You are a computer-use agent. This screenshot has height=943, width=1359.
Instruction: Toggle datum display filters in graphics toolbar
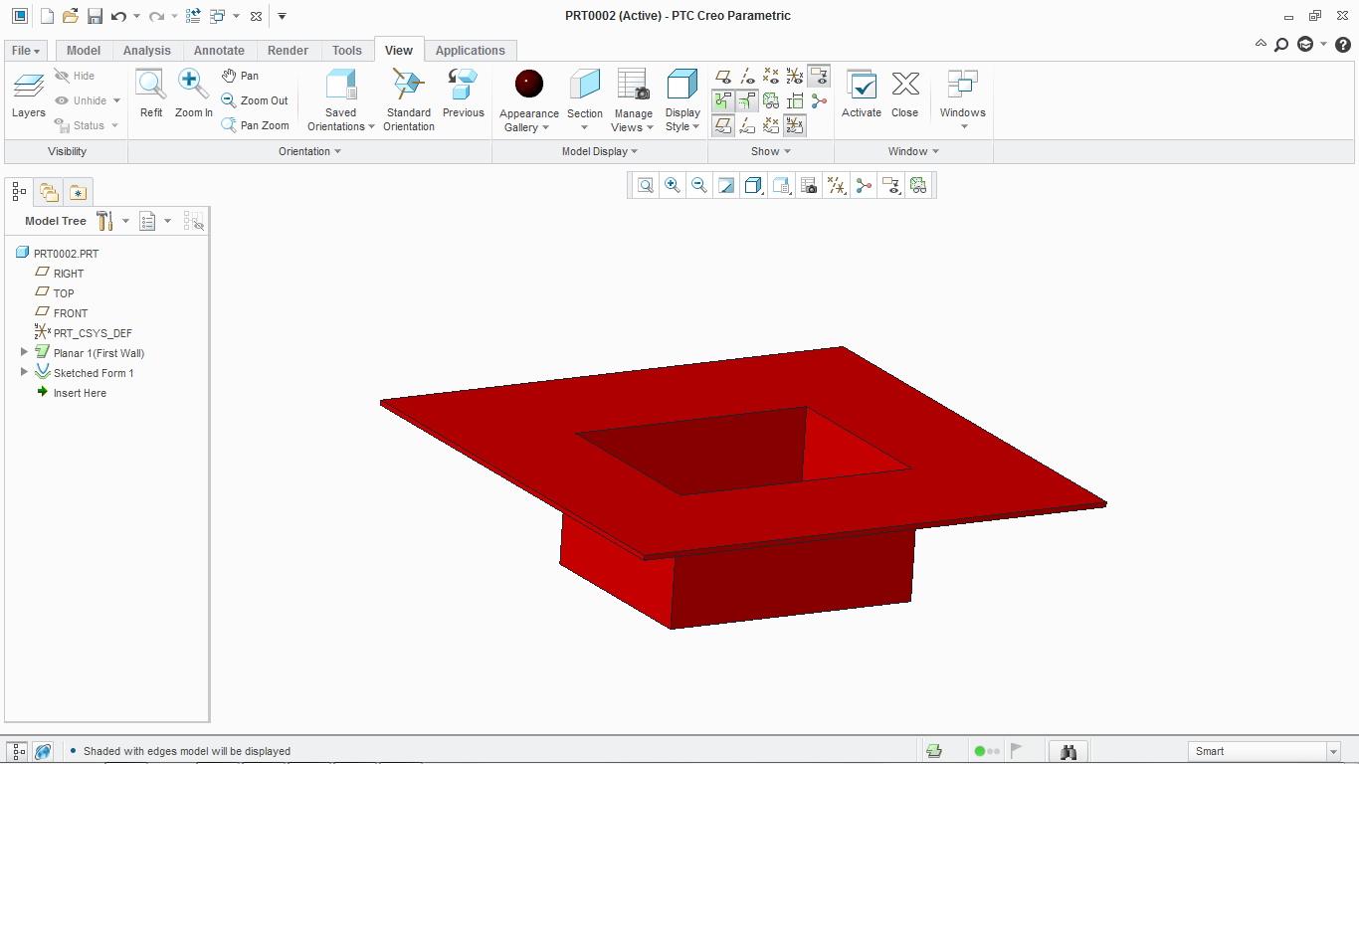[837, 185]
